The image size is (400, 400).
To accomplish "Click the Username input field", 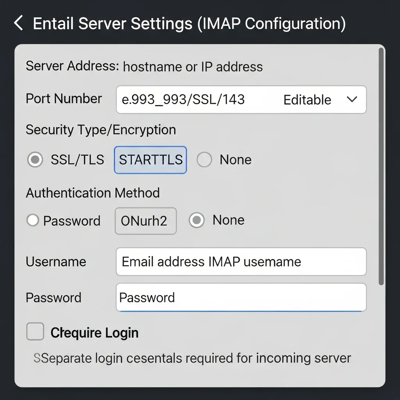I will (x=241, y=262).
